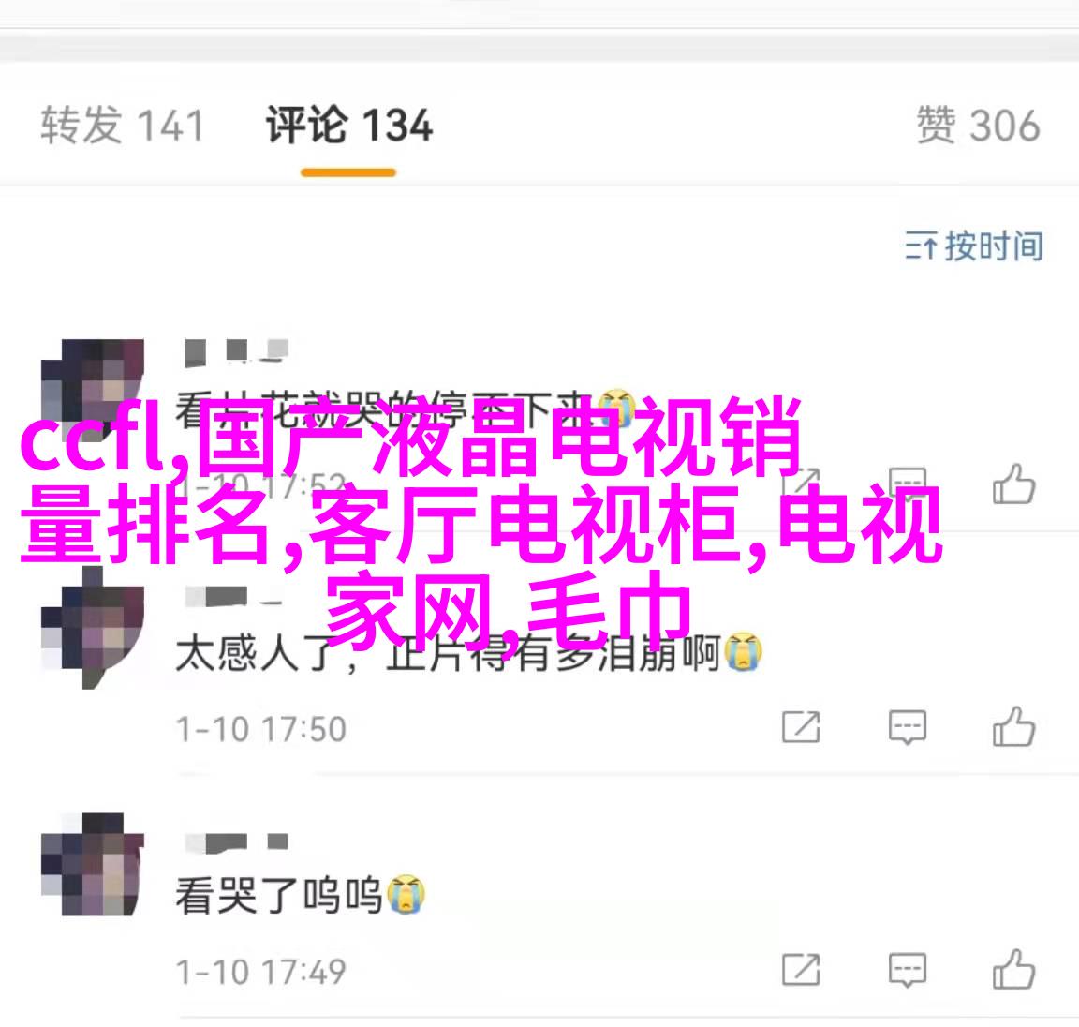Like the 太感人了 comment
Viewport: 1079px width, 1027px height.
click(x=1013, y=726)
